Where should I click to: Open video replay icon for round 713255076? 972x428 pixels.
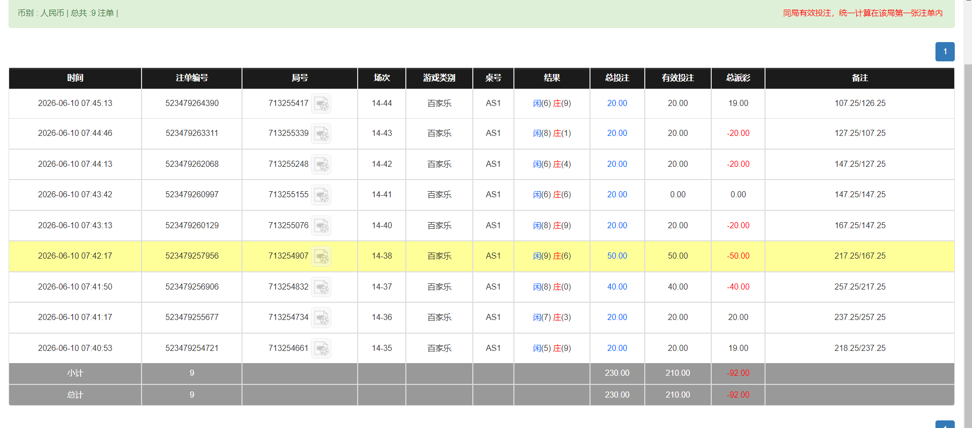tap(321, 226)
